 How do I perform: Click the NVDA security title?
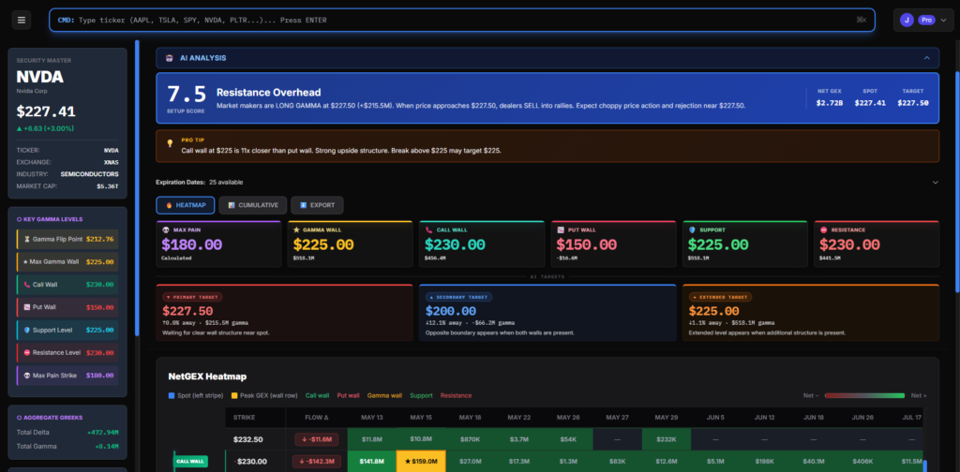[39, 78]
